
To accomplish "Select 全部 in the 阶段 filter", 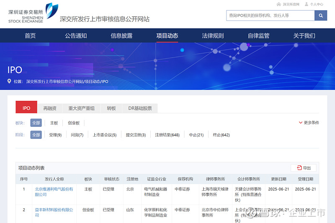I will tap(36, 135).
